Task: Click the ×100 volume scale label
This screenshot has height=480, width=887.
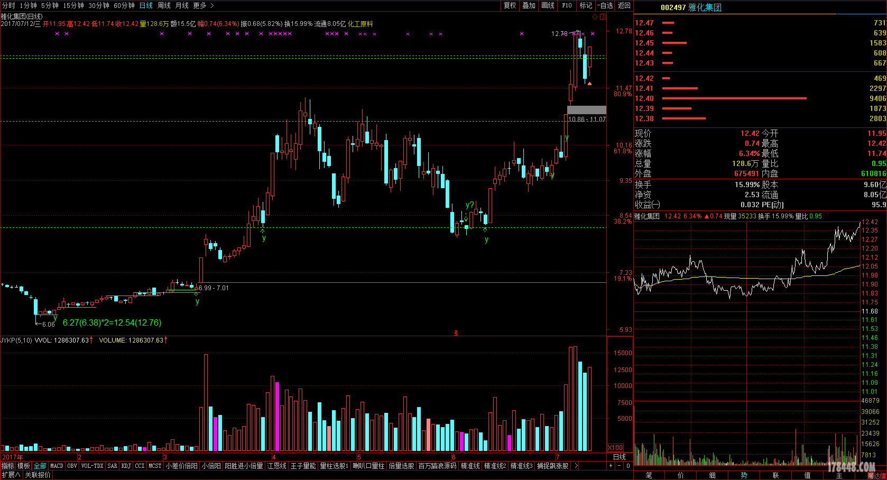Action: (616, 447)
